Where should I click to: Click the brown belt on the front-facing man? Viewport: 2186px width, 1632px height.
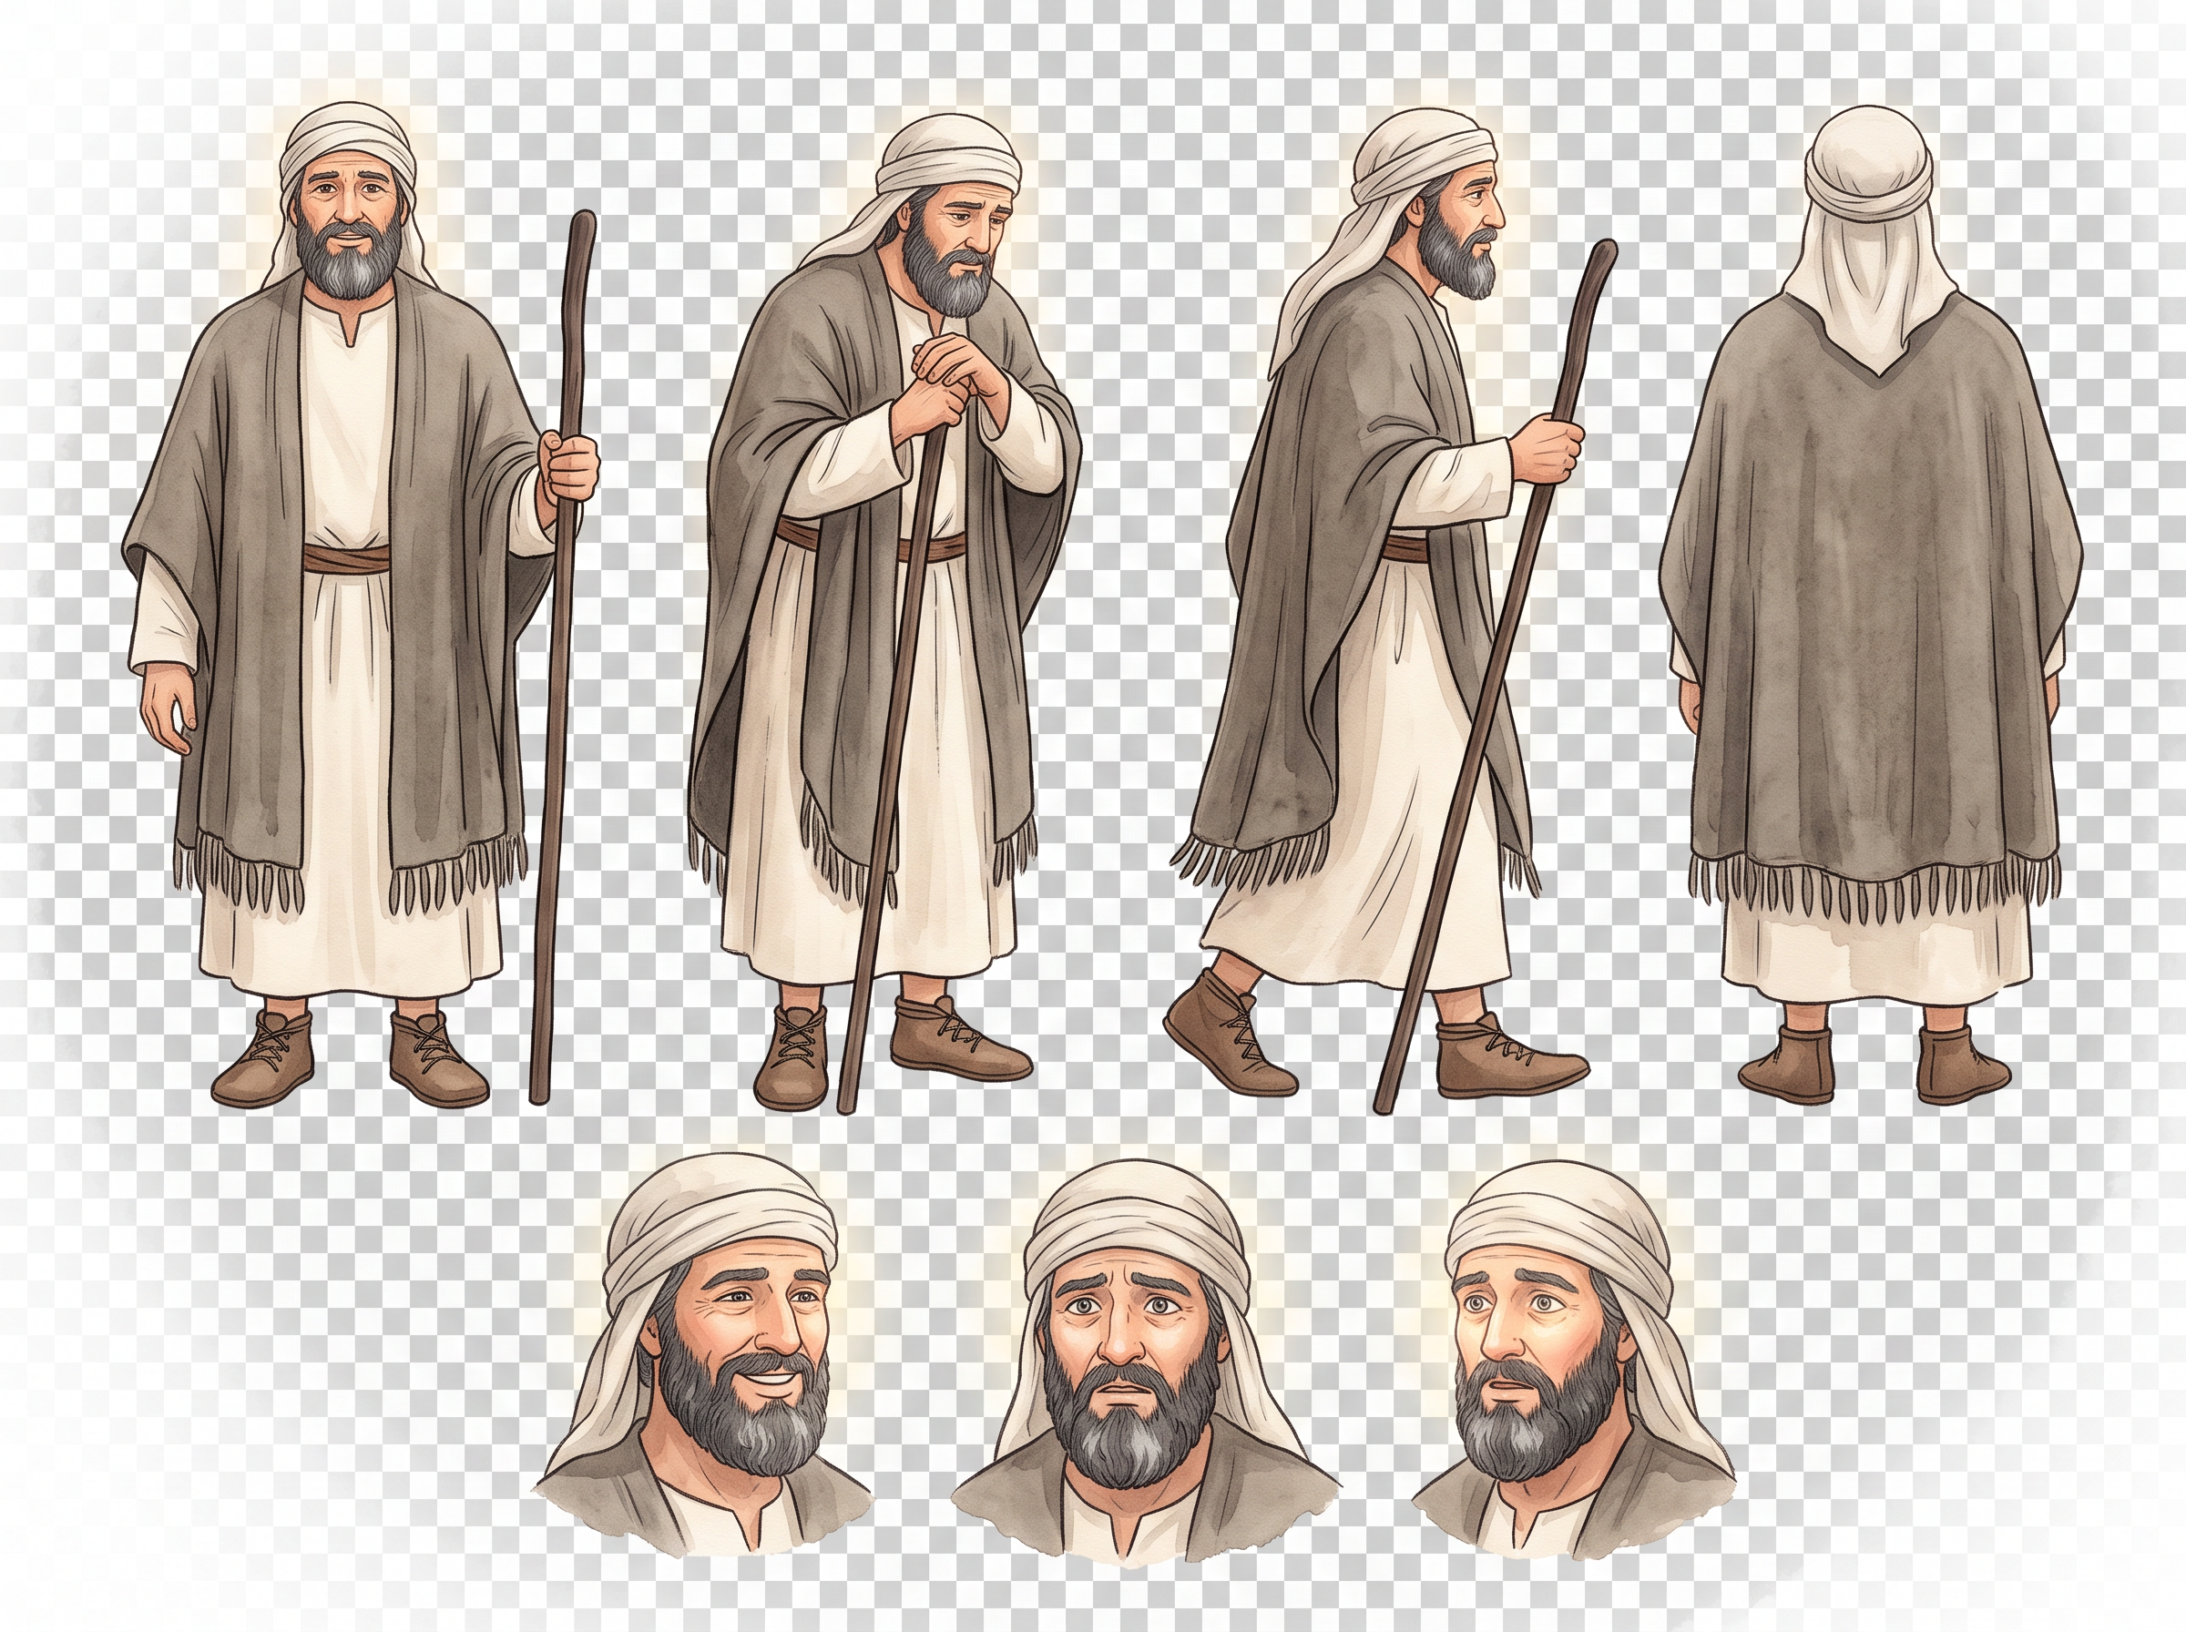346,558
